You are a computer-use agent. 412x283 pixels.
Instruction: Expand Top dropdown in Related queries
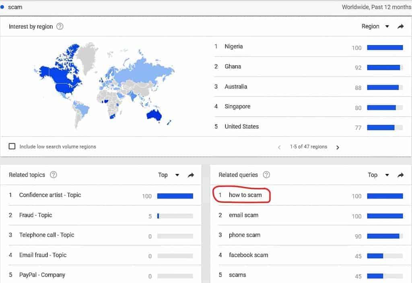click(x=378, y=175)
